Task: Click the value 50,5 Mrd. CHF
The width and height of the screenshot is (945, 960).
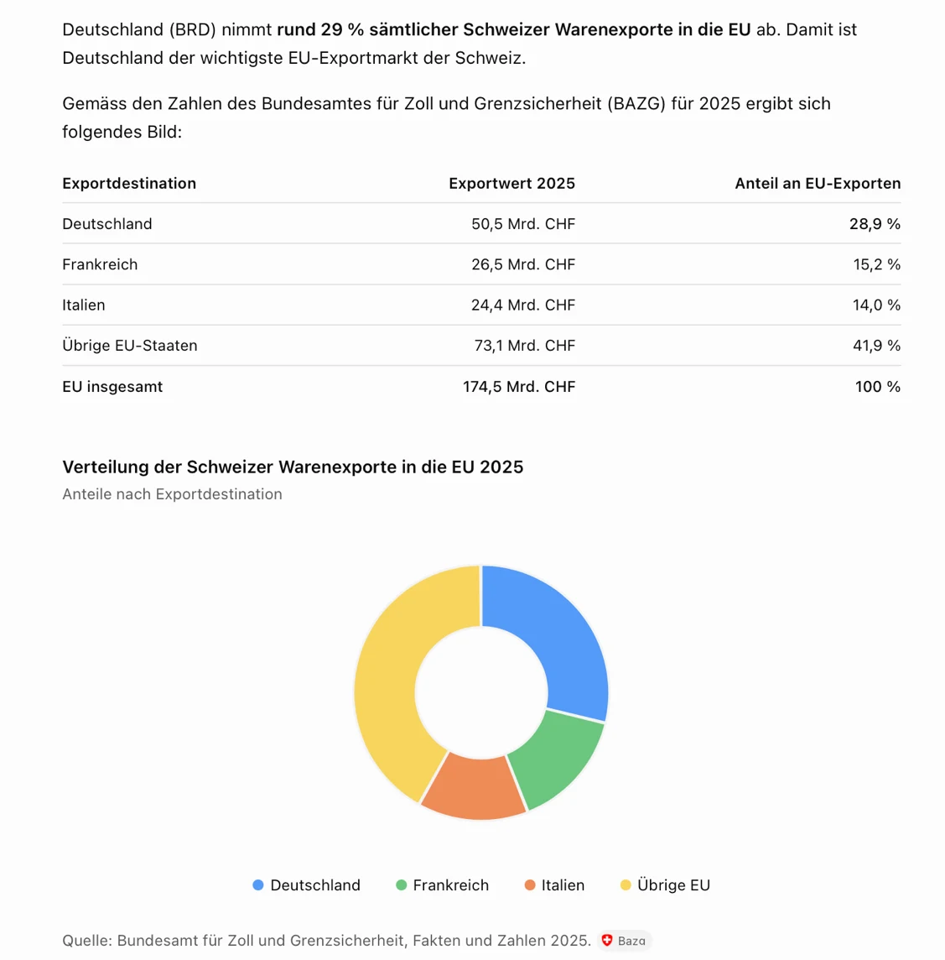Action: click(523, 224)
